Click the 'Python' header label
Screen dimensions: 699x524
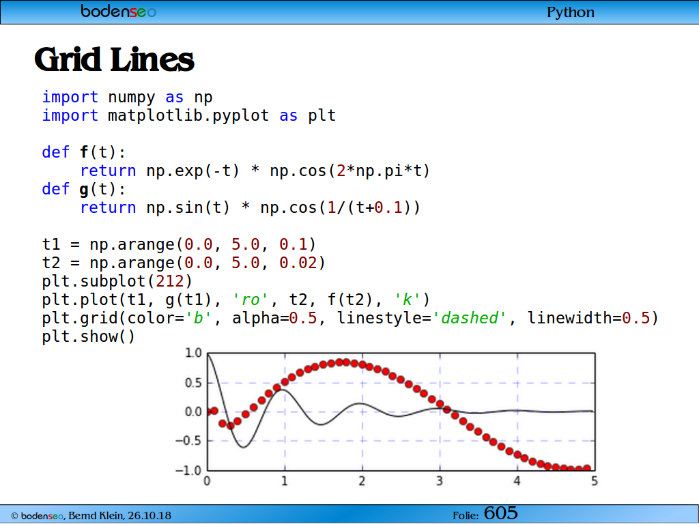(570, 12)
